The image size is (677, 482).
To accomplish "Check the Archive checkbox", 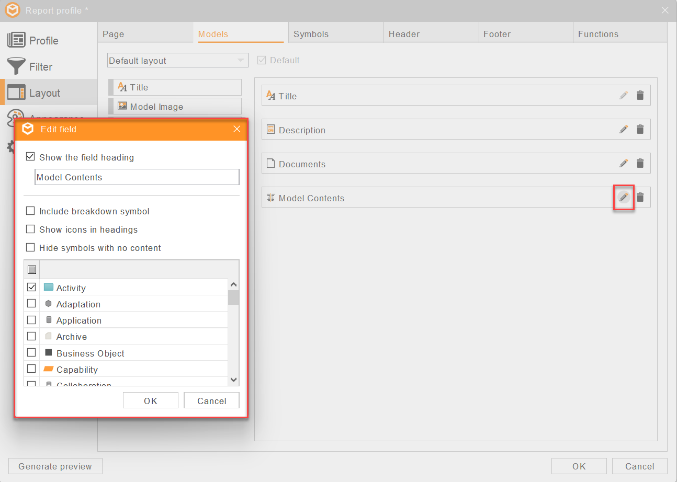I will tap(31, 336).
